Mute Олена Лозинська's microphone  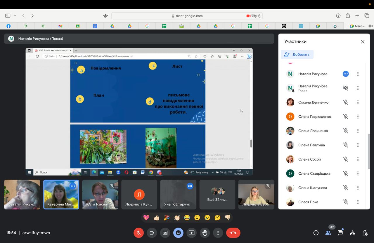point(346,131)
